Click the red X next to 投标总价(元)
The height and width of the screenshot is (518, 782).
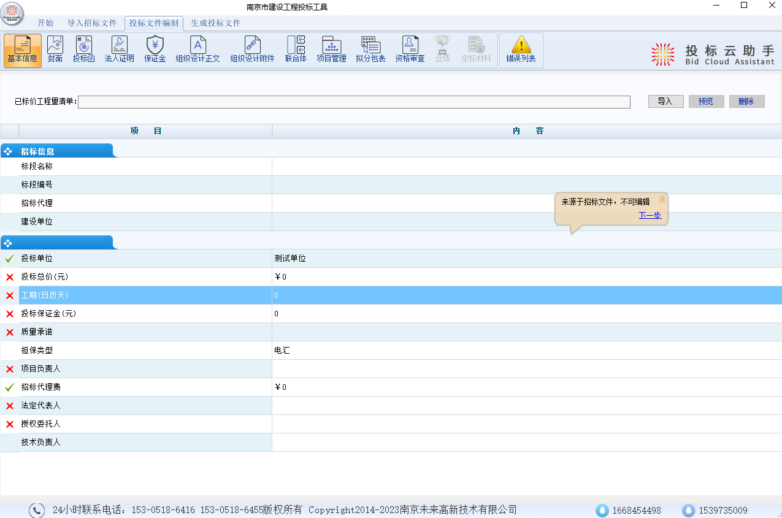(10, 277)
